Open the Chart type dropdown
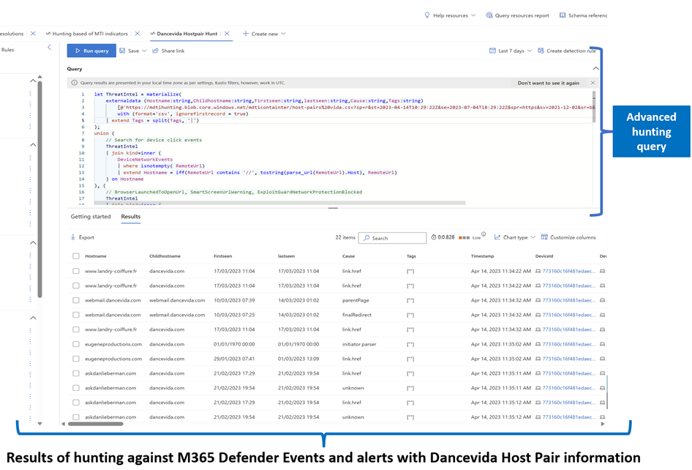Screen dimensions: 692x470 pos(514,237)
